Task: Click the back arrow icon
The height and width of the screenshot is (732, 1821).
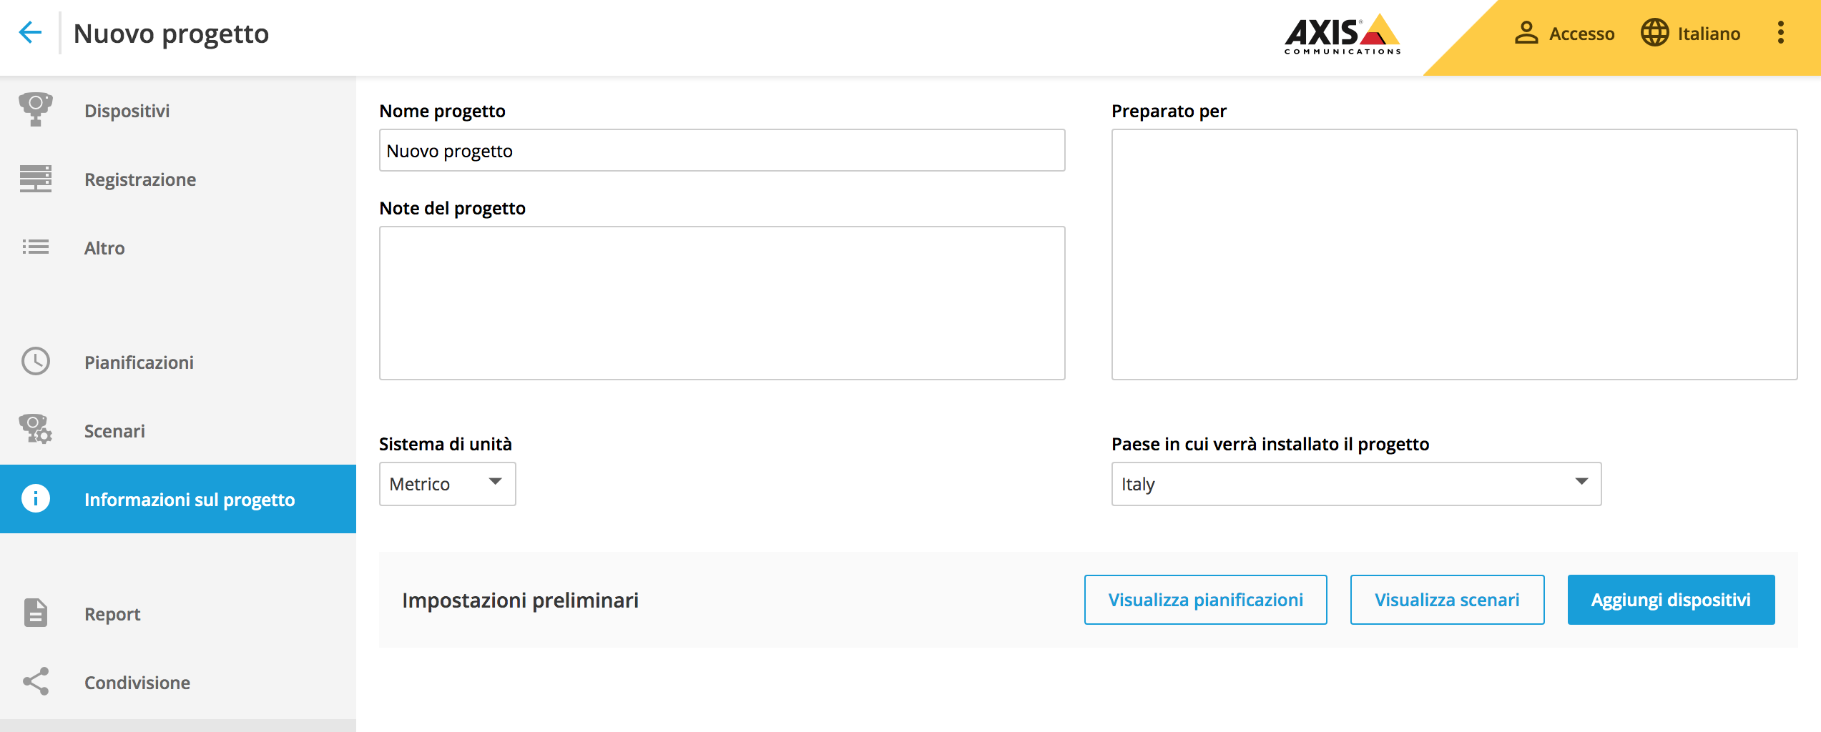Action: [x=30, y=33]
